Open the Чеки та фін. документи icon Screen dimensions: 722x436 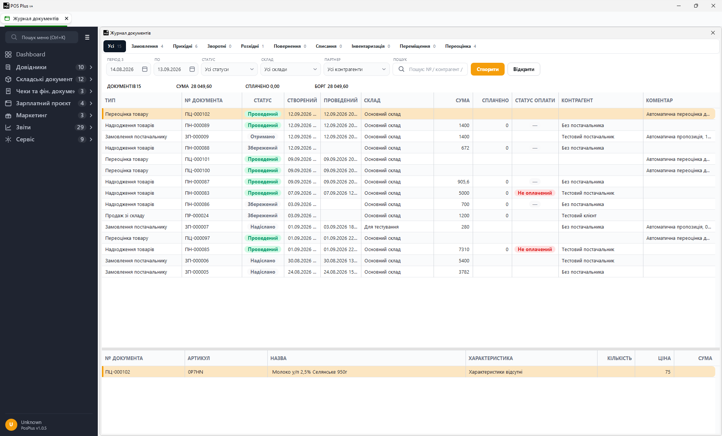[x=8, y=91]
